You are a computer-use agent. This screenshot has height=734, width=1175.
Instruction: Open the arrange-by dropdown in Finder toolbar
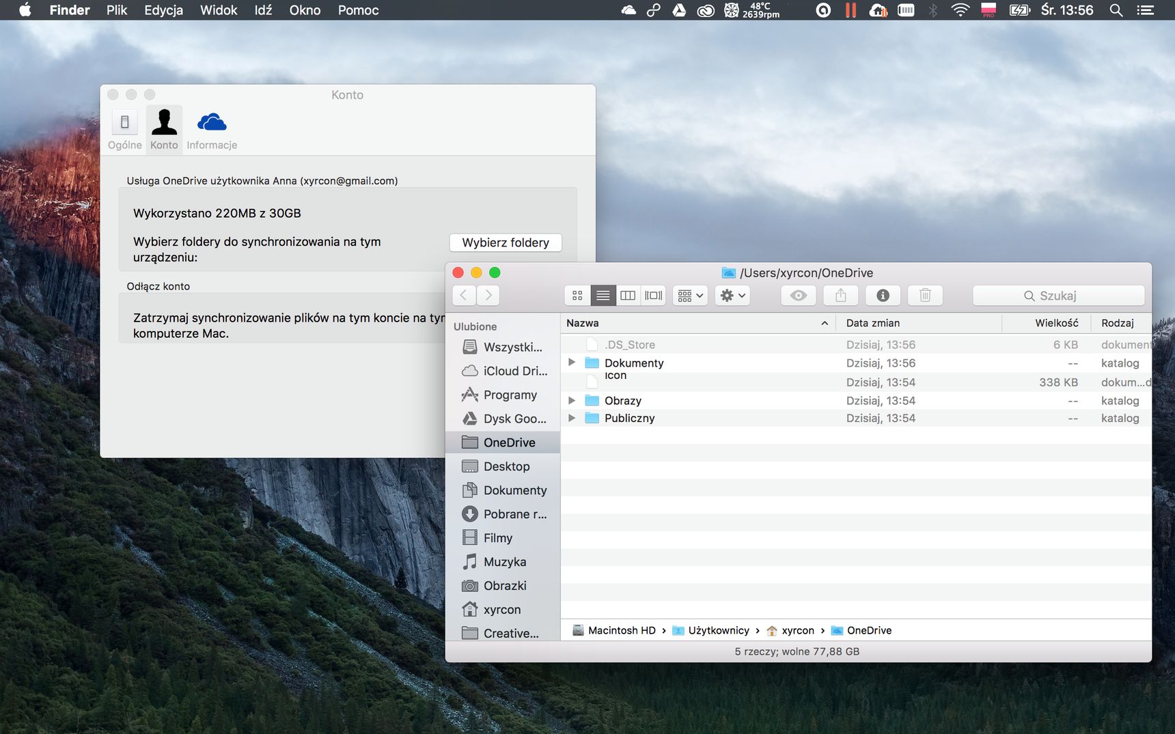click(x=690, y=296)
